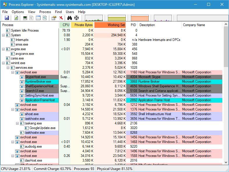
Task: Click the SettingSyncHost.exe process icon
Action: pyautogui.click(x=22, y=95)
